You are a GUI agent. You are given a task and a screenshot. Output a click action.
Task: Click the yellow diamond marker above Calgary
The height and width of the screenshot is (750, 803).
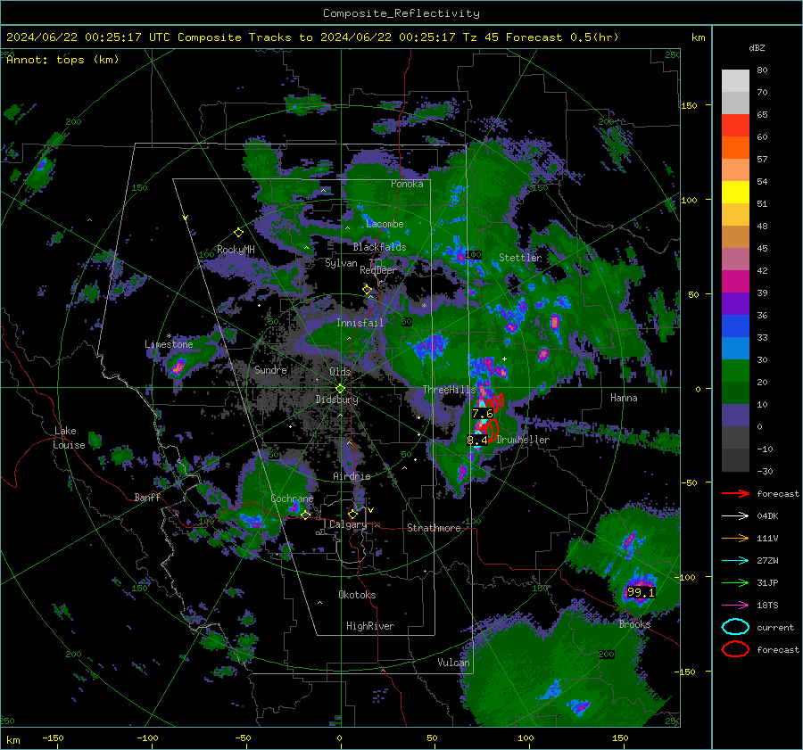coord(352,514)
